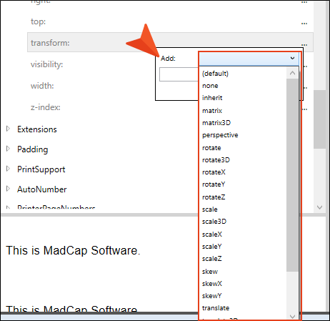The width and height of the screenshot is (330, 321).
Task: Expand the PrintSupport property group
Action: click(8, 169)
